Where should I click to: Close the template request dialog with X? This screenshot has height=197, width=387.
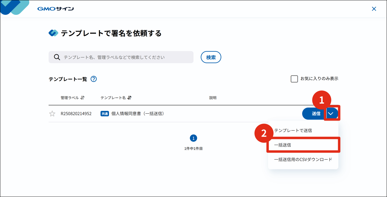click(x=374, y=9)
